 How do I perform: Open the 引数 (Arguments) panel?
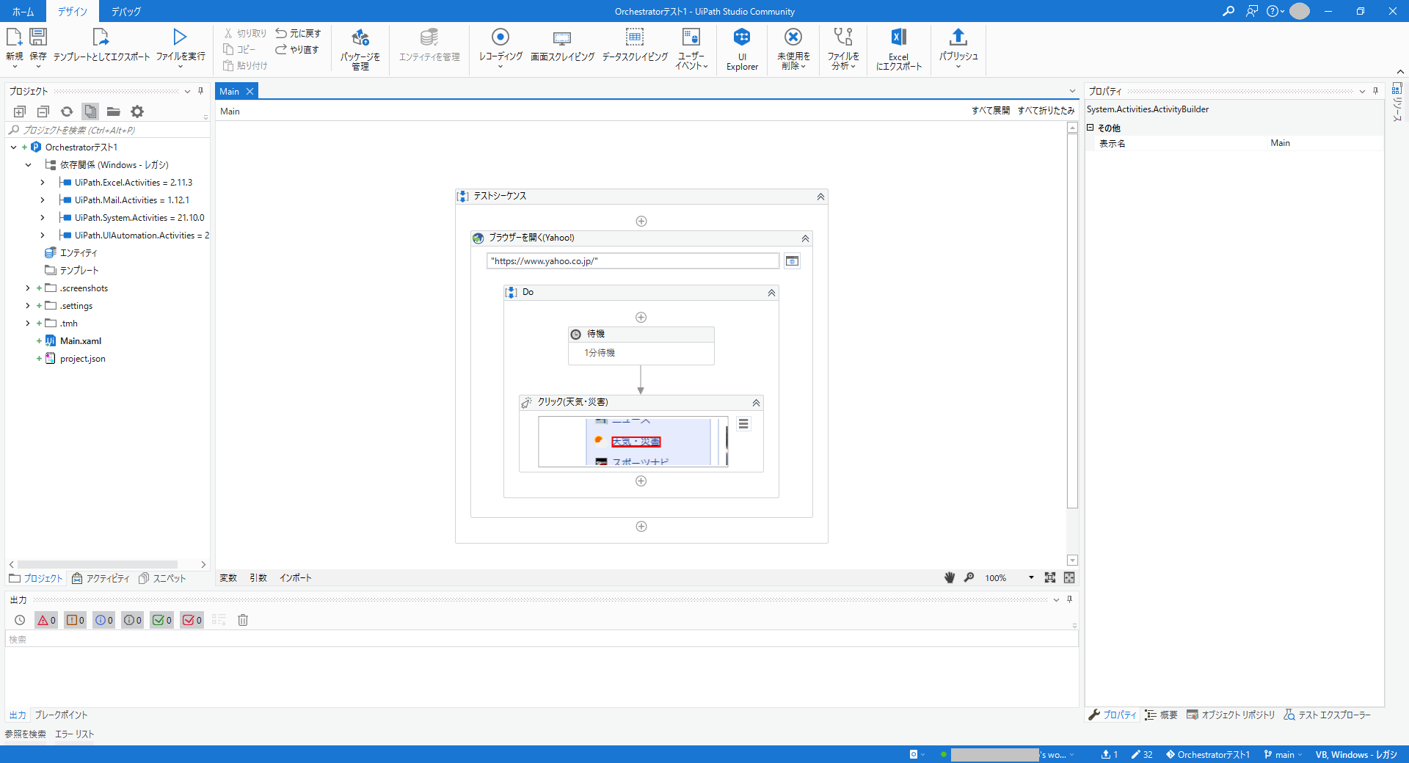258,578
